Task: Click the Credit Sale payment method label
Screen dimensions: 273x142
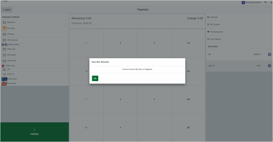Action: click(x=12, y=83)
